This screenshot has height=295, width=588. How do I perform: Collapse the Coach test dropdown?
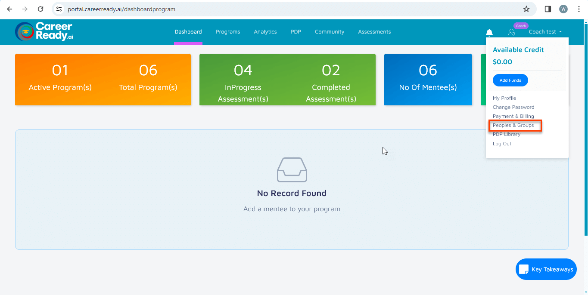pyautogui.click(x=545, y=32)
